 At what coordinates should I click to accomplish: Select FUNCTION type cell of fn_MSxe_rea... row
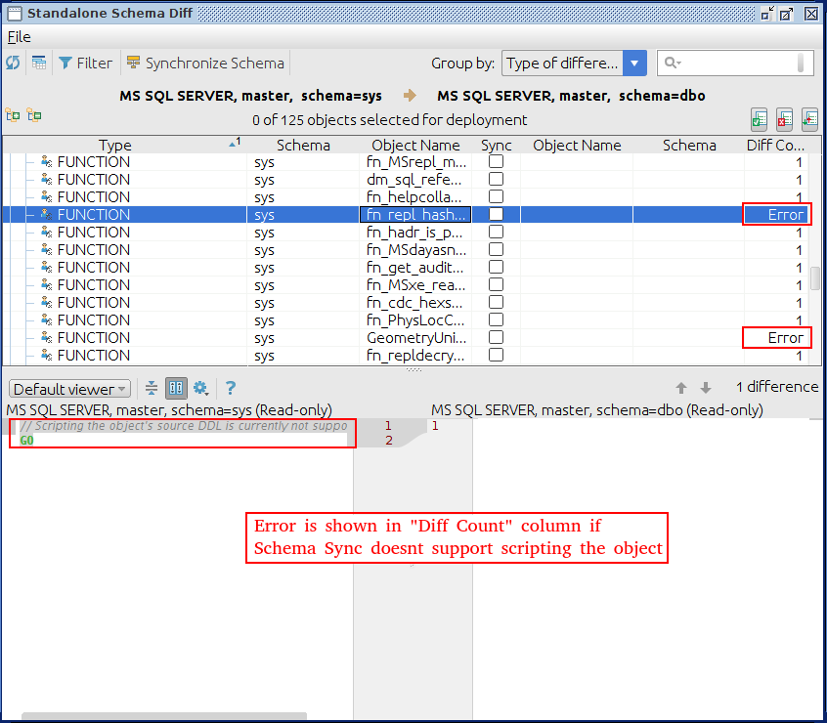tap(93, 285)
